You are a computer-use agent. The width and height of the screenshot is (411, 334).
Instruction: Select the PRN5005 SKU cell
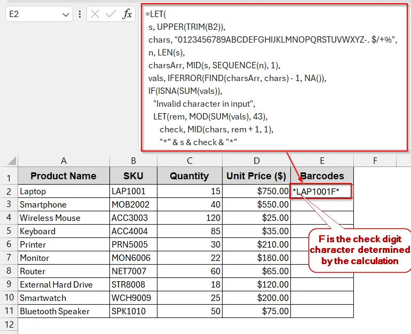click(x=133, y=245)
